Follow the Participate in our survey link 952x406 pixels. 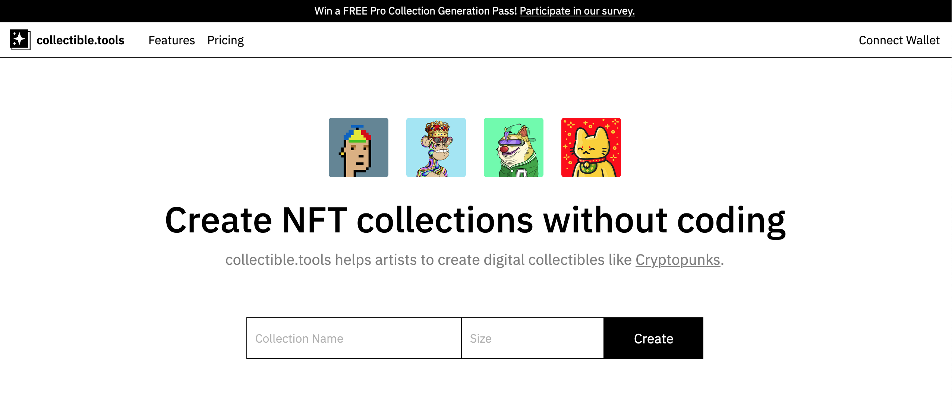(577, 11)
